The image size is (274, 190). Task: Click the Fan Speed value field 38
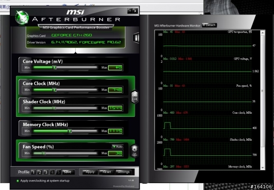pyautogui.click(x=115, y=153)
